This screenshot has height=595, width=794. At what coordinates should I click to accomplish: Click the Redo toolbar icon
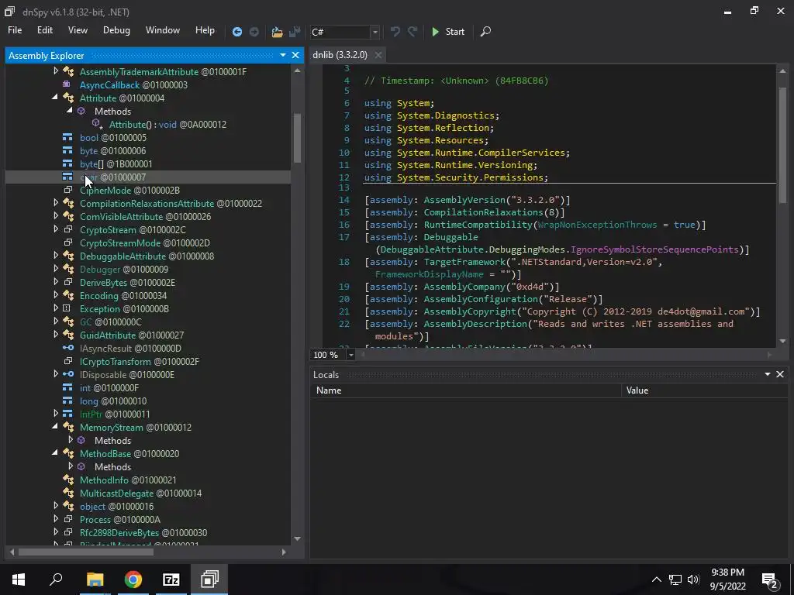click(413, 31)
